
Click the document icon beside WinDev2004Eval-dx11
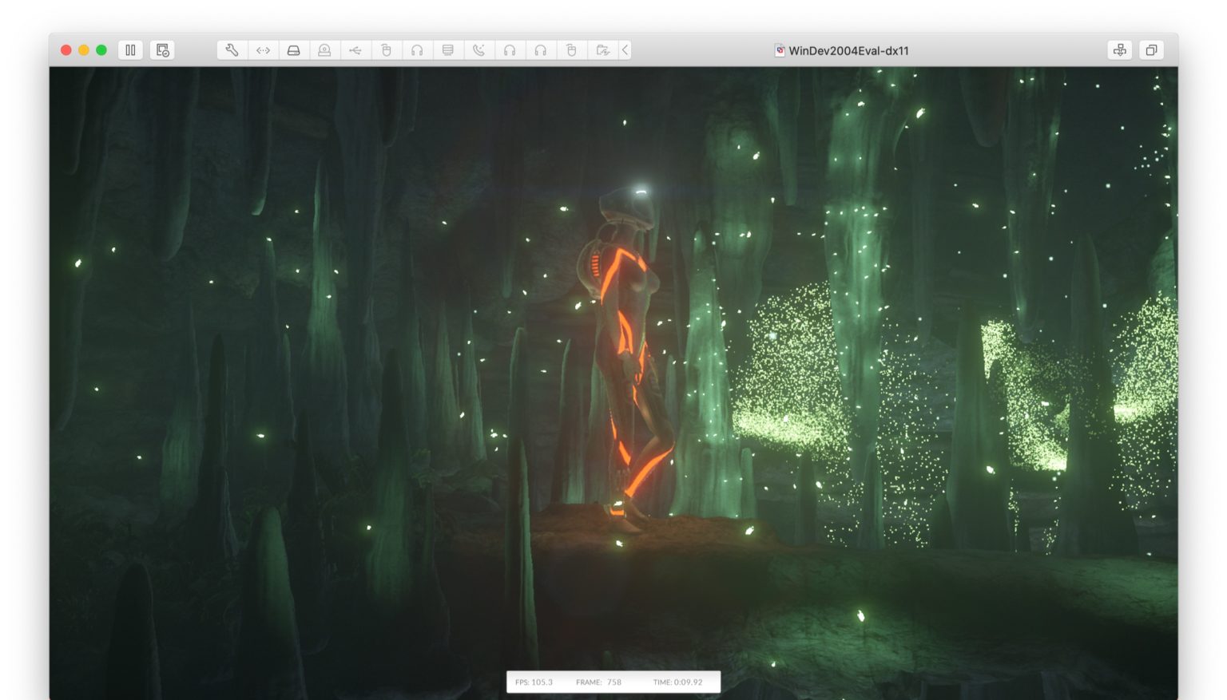(780, 50)
